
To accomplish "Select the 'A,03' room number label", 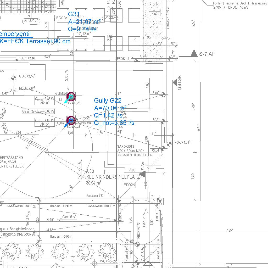I will [x=90, y=171].
